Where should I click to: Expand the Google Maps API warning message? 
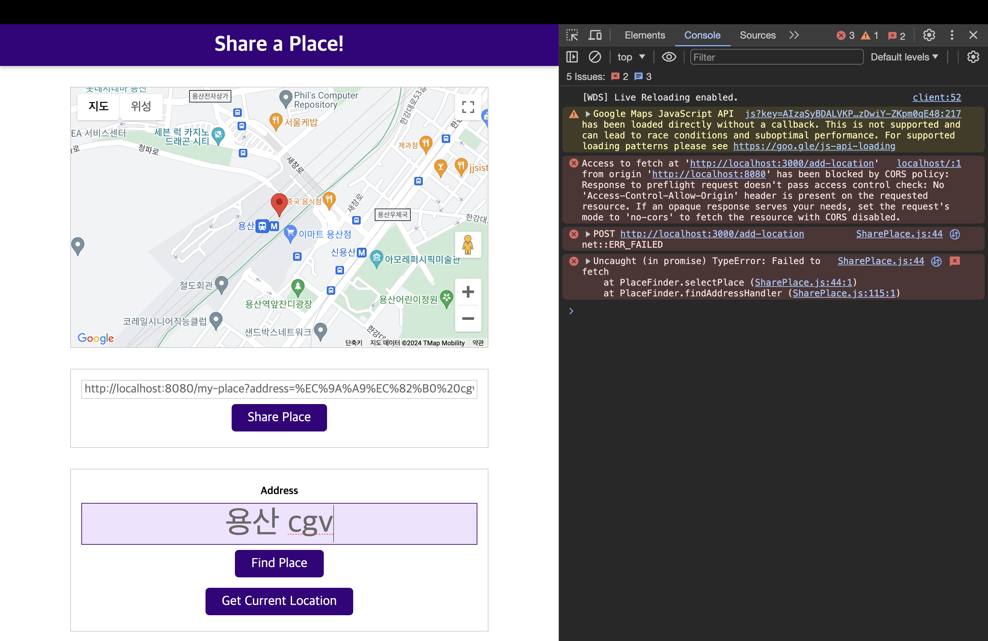click(587, 114)
